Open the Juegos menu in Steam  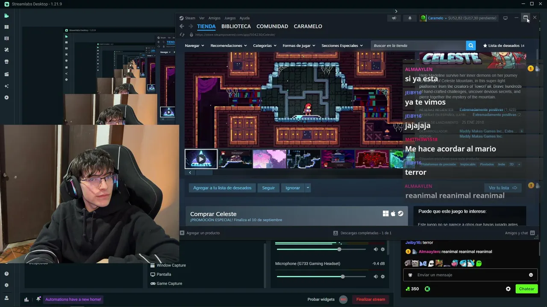pyautogui.click(x=230, y=18)
